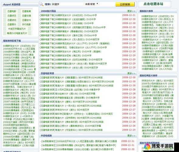Open 高清大片《谍影重重3》 BD row

71,78
